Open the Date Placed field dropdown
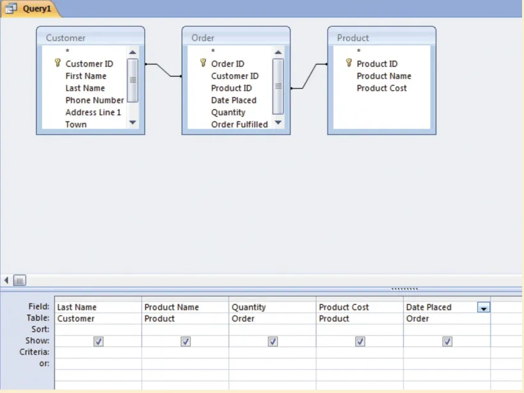 coord(484,307)
